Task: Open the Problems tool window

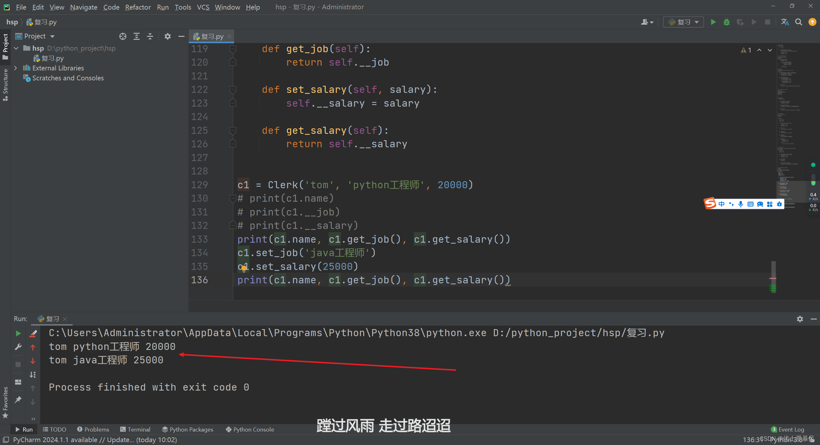Action: point(93,429)
